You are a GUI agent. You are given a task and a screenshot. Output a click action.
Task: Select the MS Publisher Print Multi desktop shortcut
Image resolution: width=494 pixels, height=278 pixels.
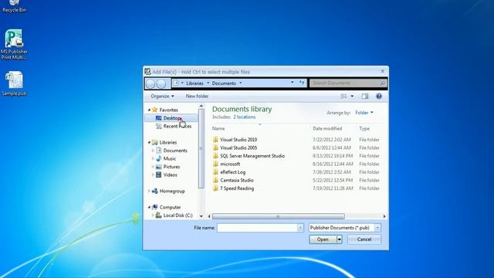[14, 45]
